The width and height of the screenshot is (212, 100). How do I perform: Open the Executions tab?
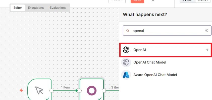coord(36,8)
